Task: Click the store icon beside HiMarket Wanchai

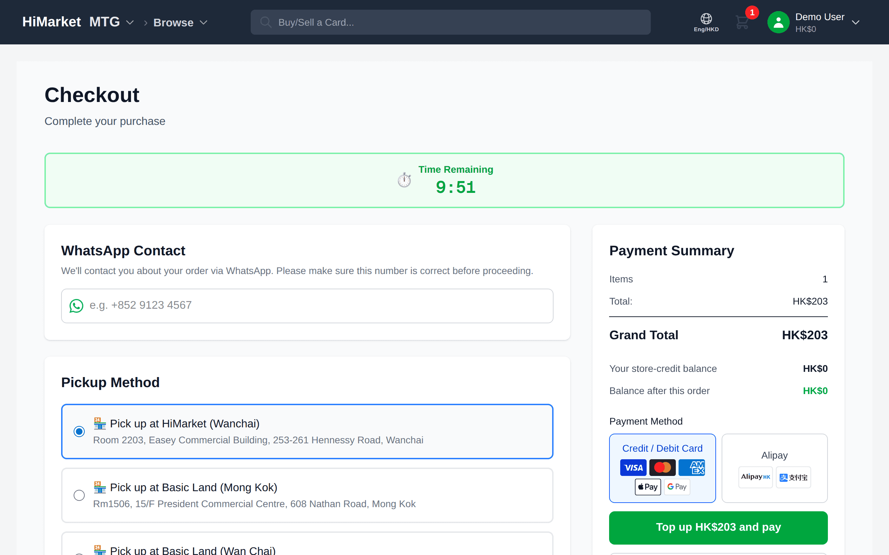Action: [x=100, y=423]
